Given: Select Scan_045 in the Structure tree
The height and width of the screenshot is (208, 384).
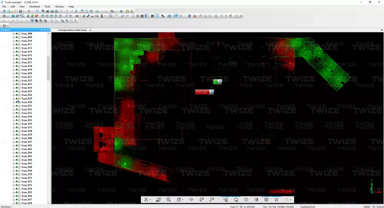Looking at the screenshot, I should 27,156.
